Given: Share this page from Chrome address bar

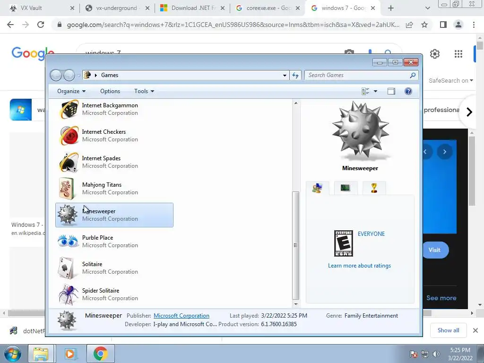Looking at the screenshot, I should [409, 25].
